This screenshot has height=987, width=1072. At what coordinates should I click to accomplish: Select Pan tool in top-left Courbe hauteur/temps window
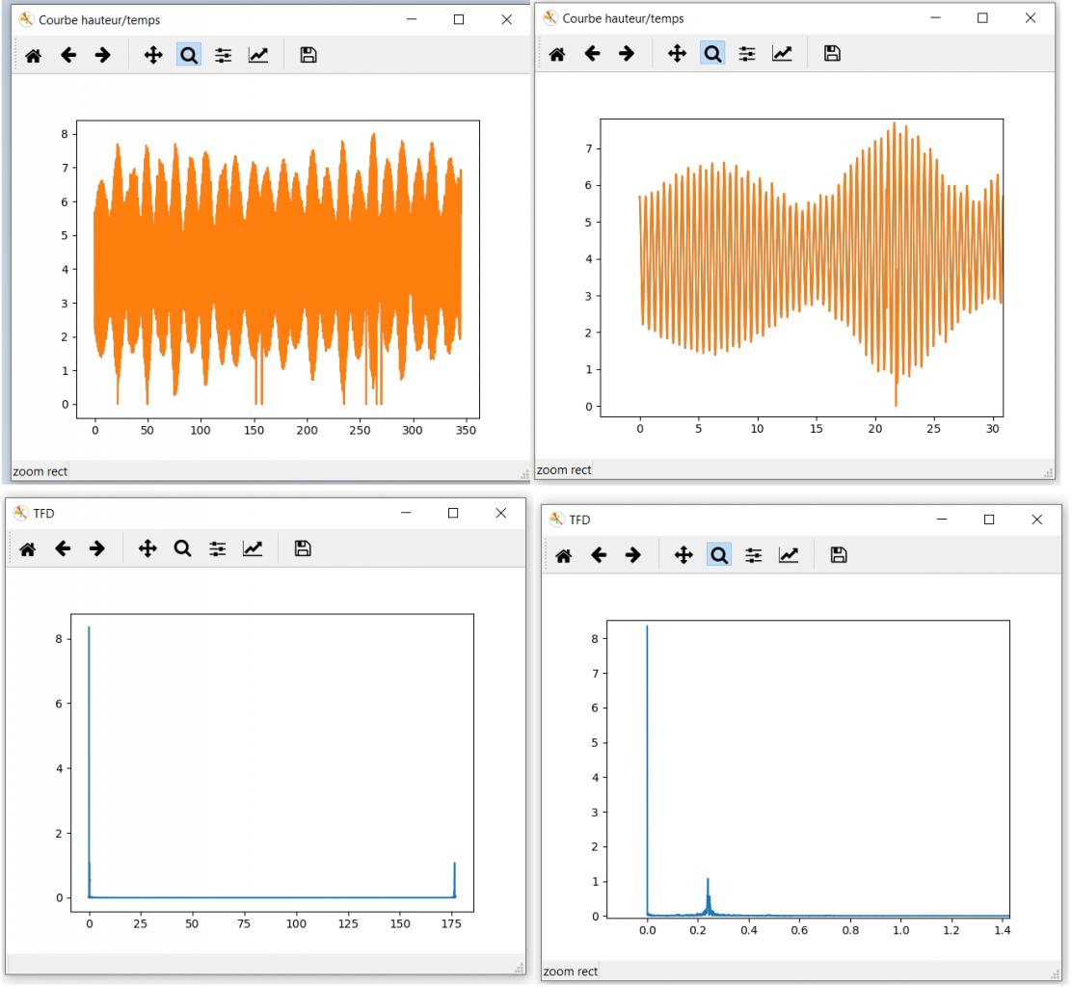tap(153, 55)
